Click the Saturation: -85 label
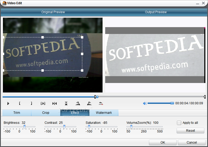Viewport: 208px width, 147px height. (96, 123)
